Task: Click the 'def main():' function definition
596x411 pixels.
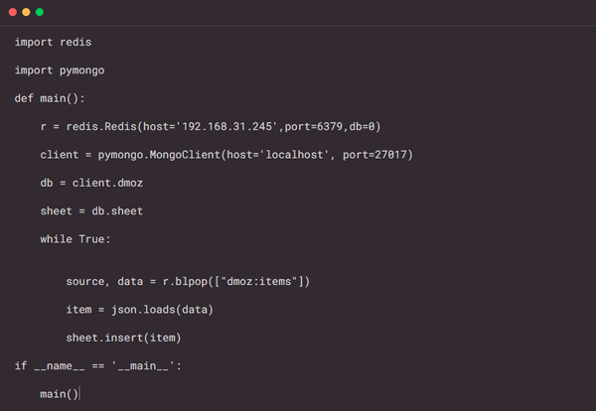Action: pyautogui.click(x=50, y=98)
